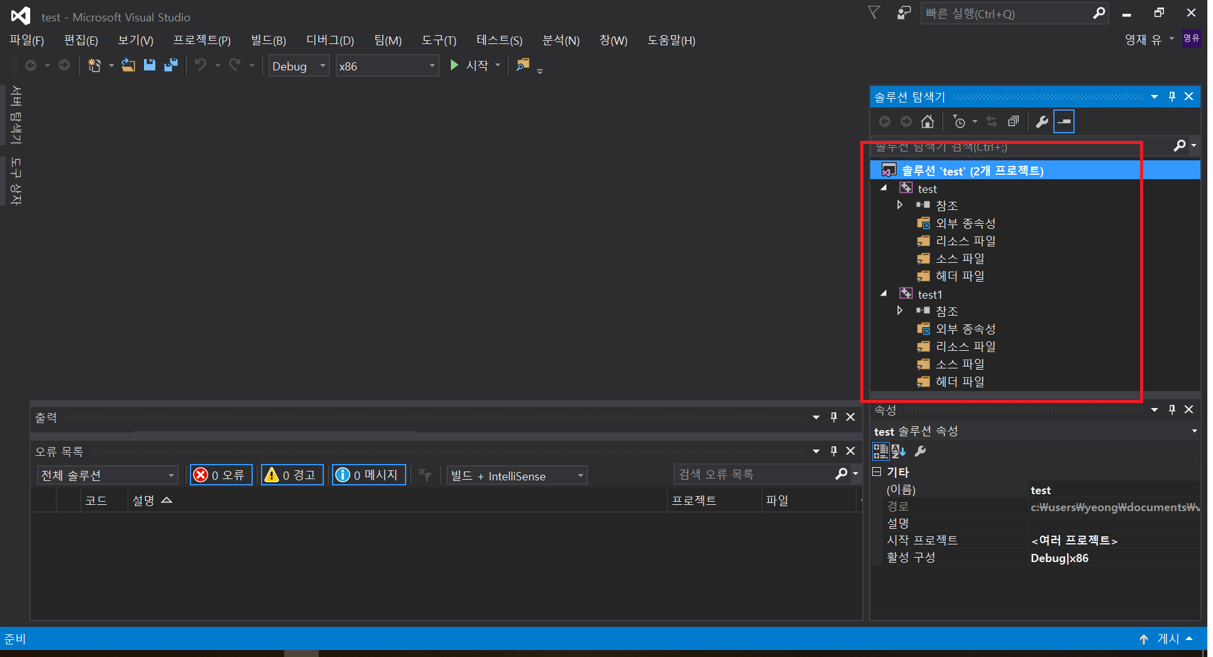Select 솔루션 'test' (2개 프로젝트) root node
Viewport: 1213px width, 657px height.
click(1035, 170)
